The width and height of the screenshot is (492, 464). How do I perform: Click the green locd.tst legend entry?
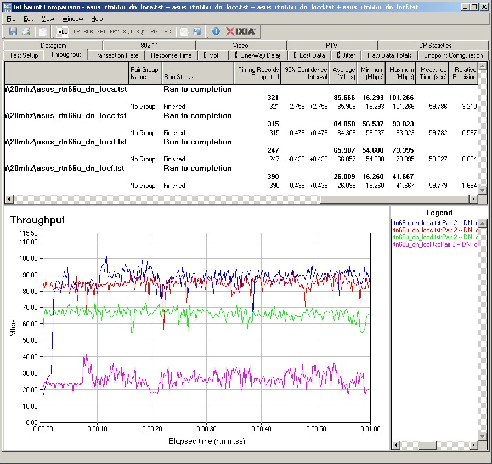[x=435, y=237]
